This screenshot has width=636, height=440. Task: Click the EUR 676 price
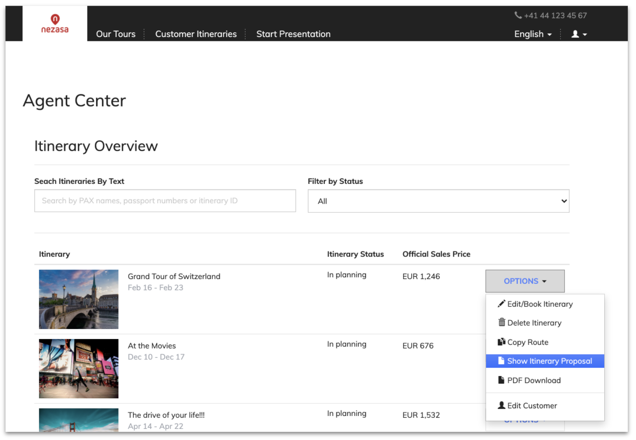[418, 345]
